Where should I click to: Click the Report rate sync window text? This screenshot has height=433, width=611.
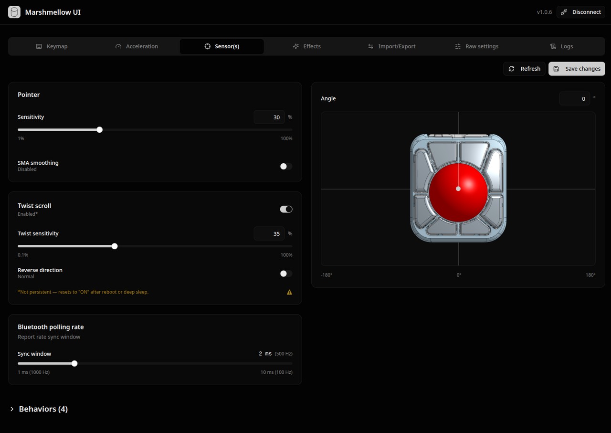point(49,337)
